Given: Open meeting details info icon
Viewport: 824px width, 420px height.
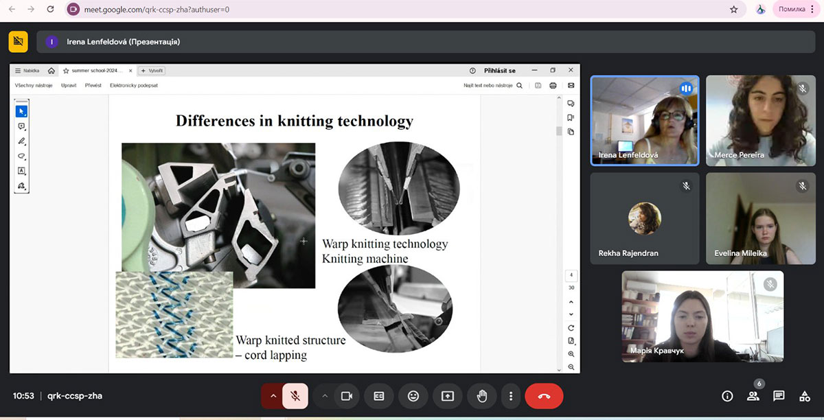Looking at the screenshot, I should point(727,396).
